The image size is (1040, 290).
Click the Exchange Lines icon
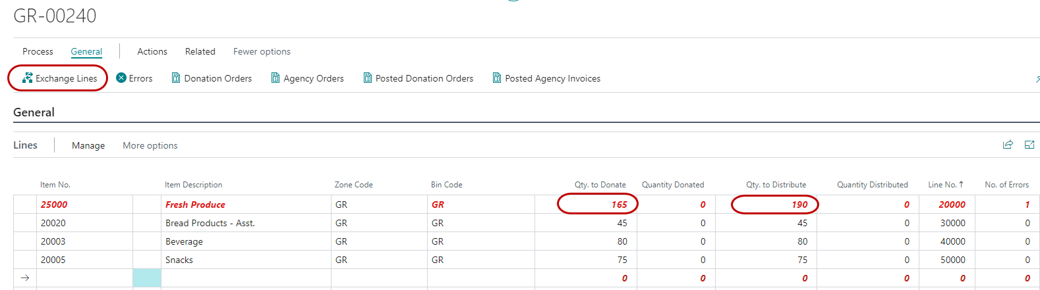pos(27,78)
